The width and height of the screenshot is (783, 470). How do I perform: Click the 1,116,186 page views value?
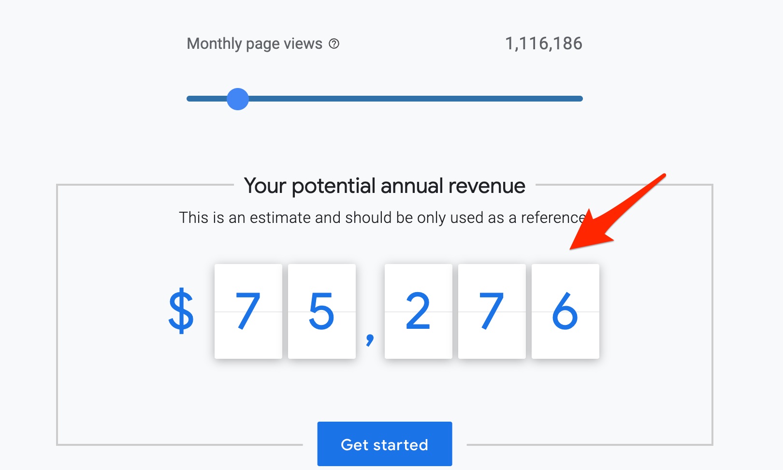click(544, 44)
